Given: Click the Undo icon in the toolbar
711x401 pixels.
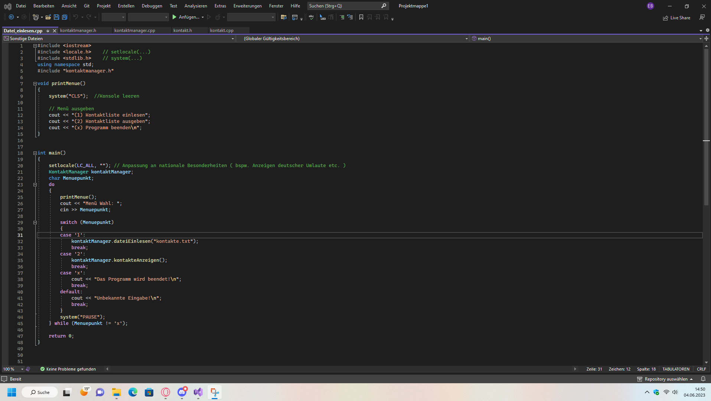Looking at the screenshot, I should [x=75, y=17].
